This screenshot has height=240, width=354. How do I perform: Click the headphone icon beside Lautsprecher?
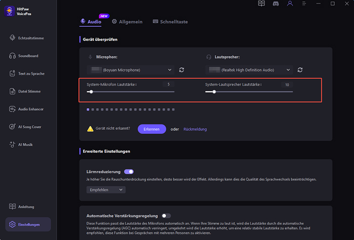pyautogui.click(x=209, y=57)
